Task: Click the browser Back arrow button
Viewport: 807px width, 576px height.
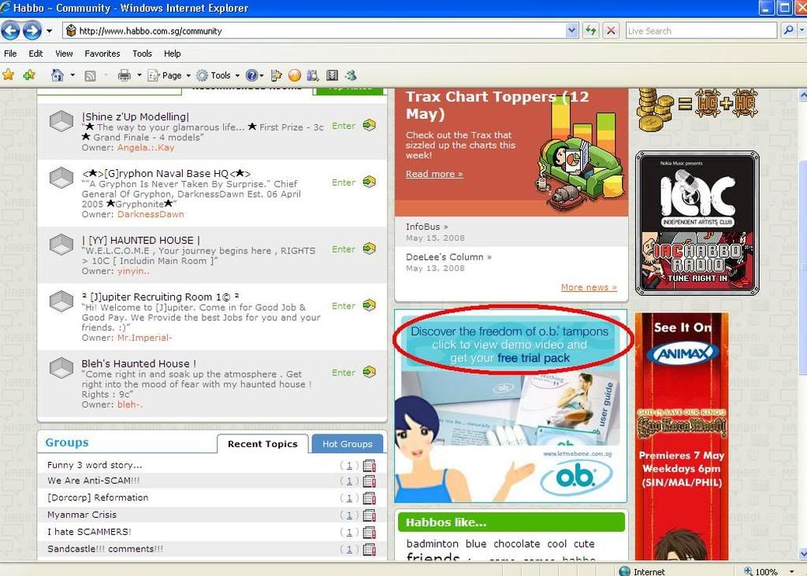Action: 11,31
